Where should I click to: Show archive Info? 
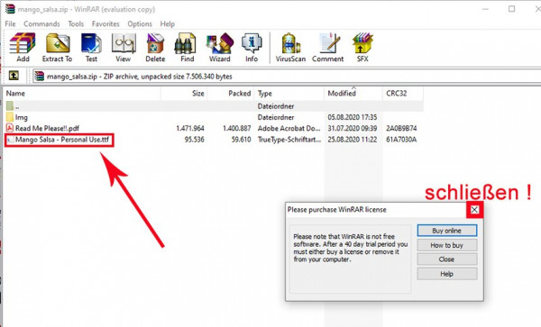[252, 47]
